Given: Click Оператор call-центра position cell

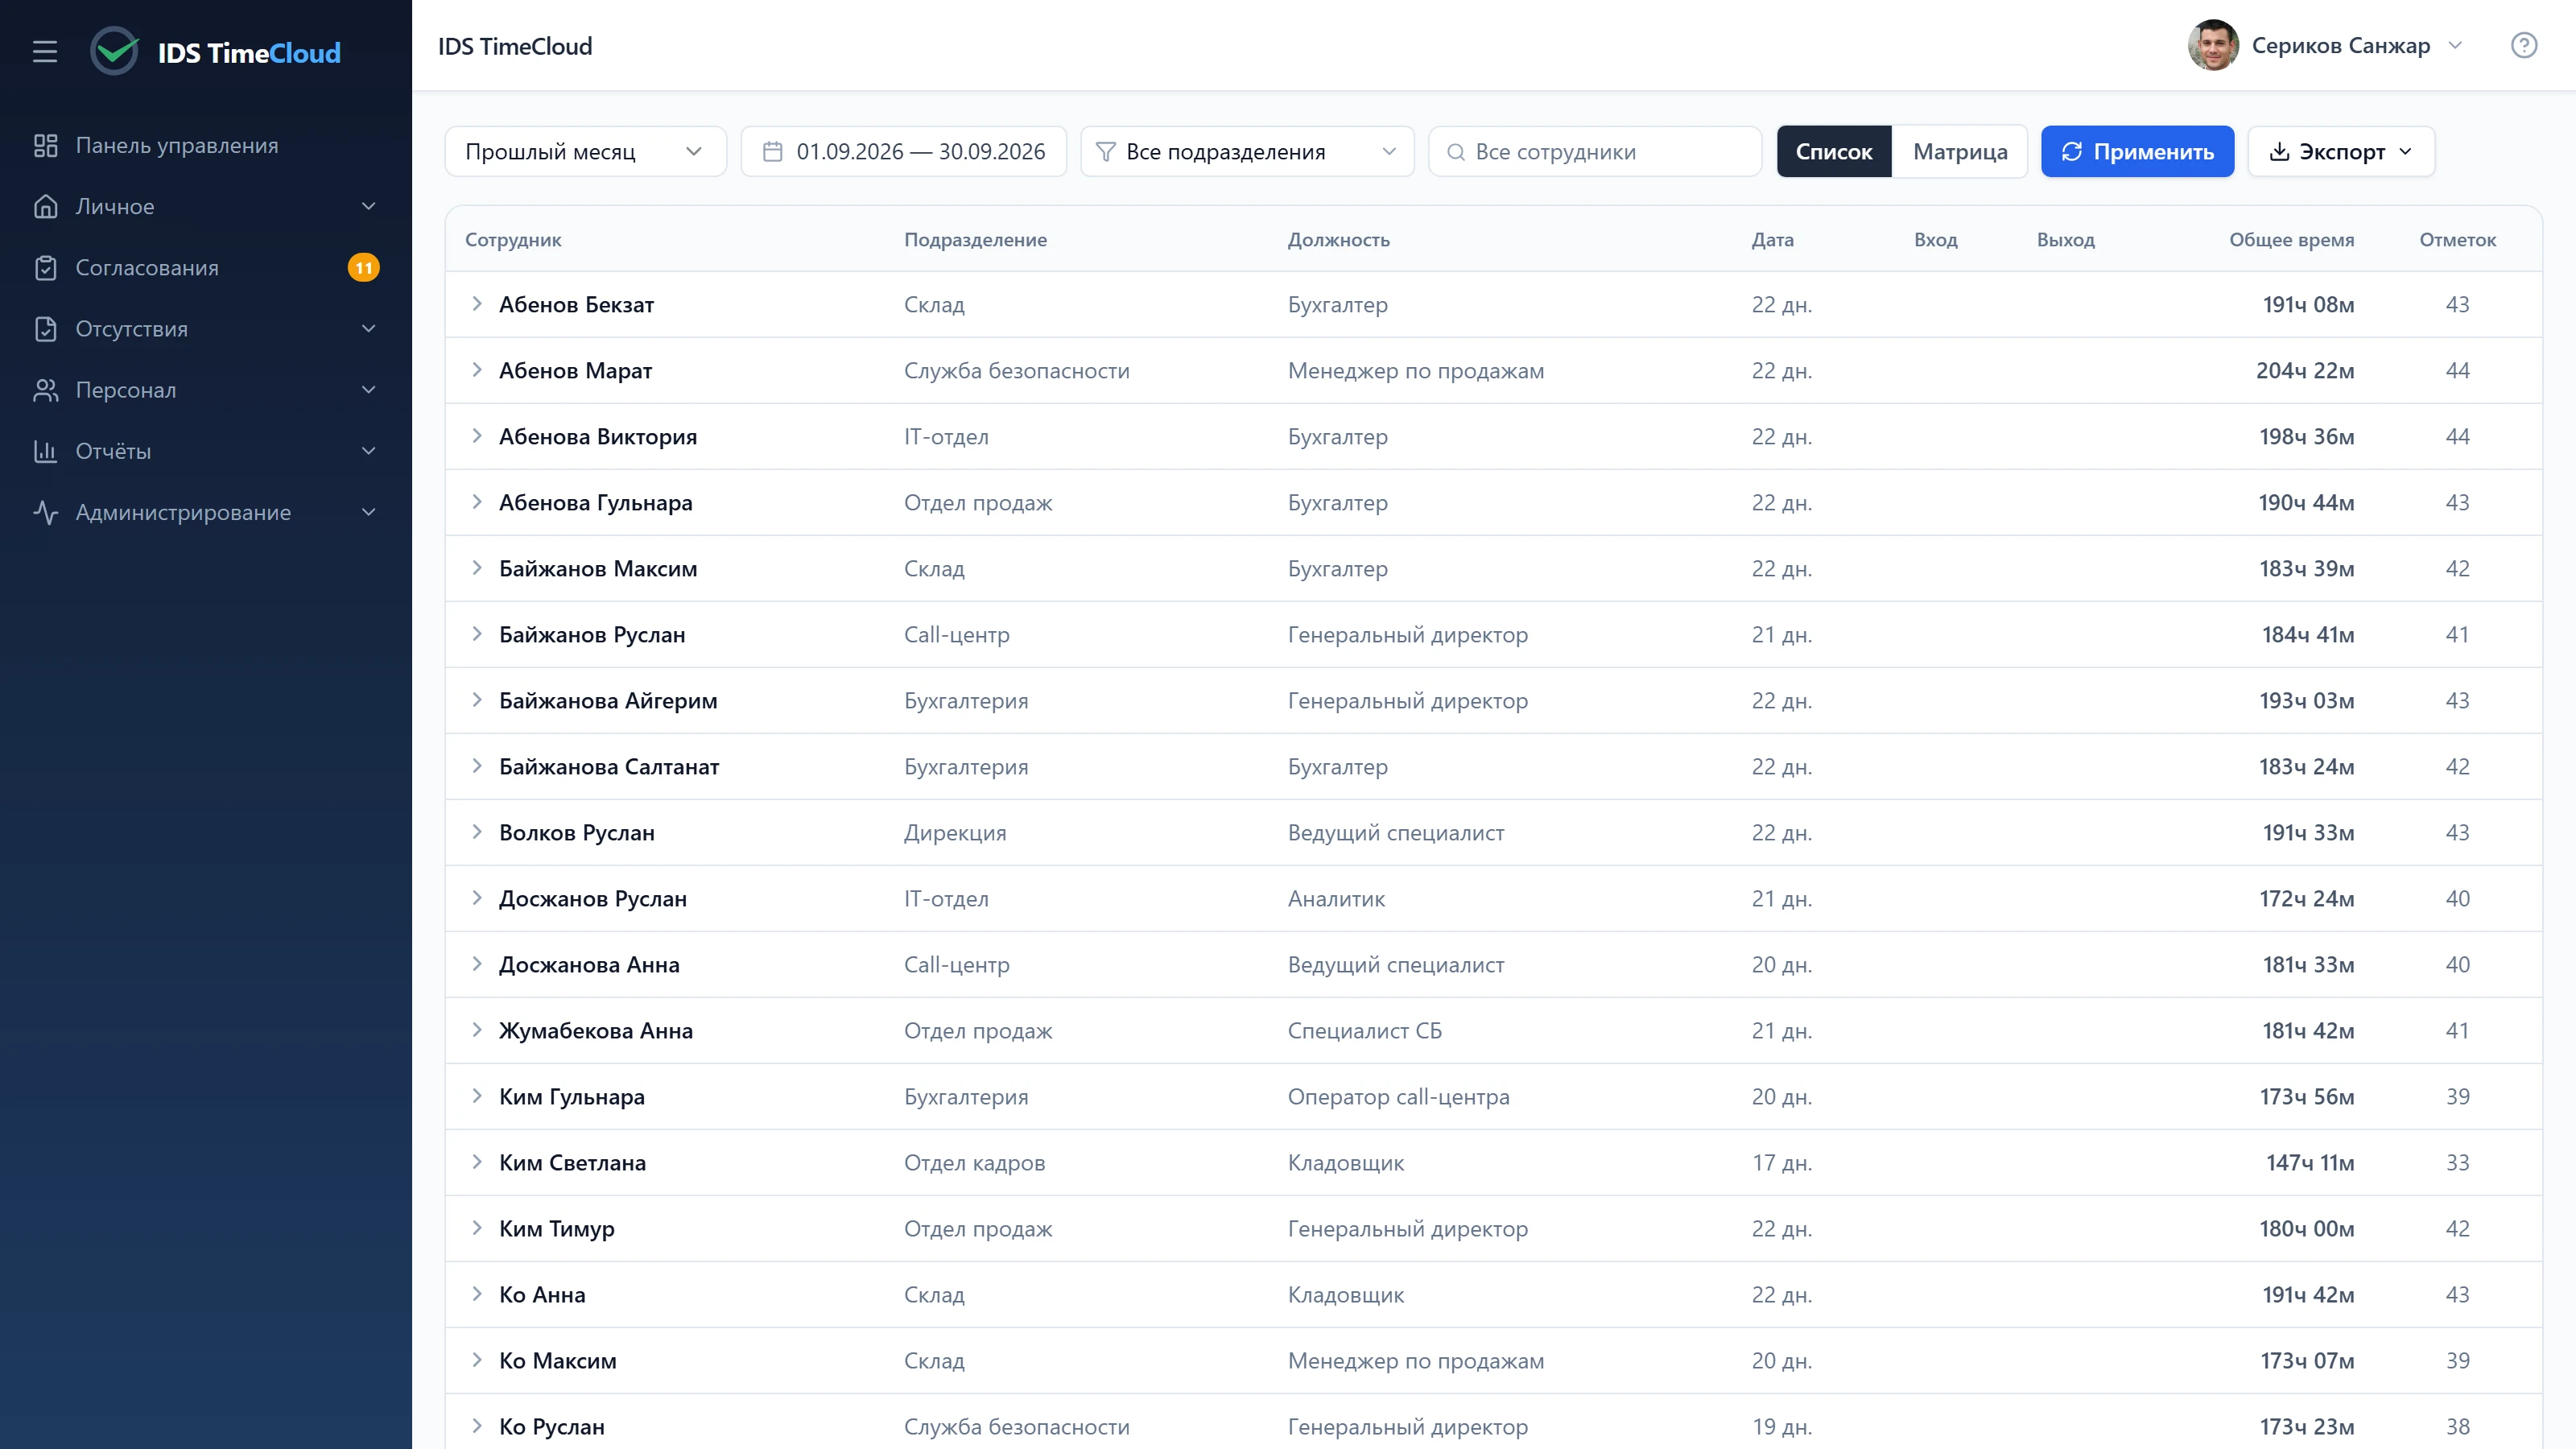Looking at the screenshot, I should (1398, 1097).
